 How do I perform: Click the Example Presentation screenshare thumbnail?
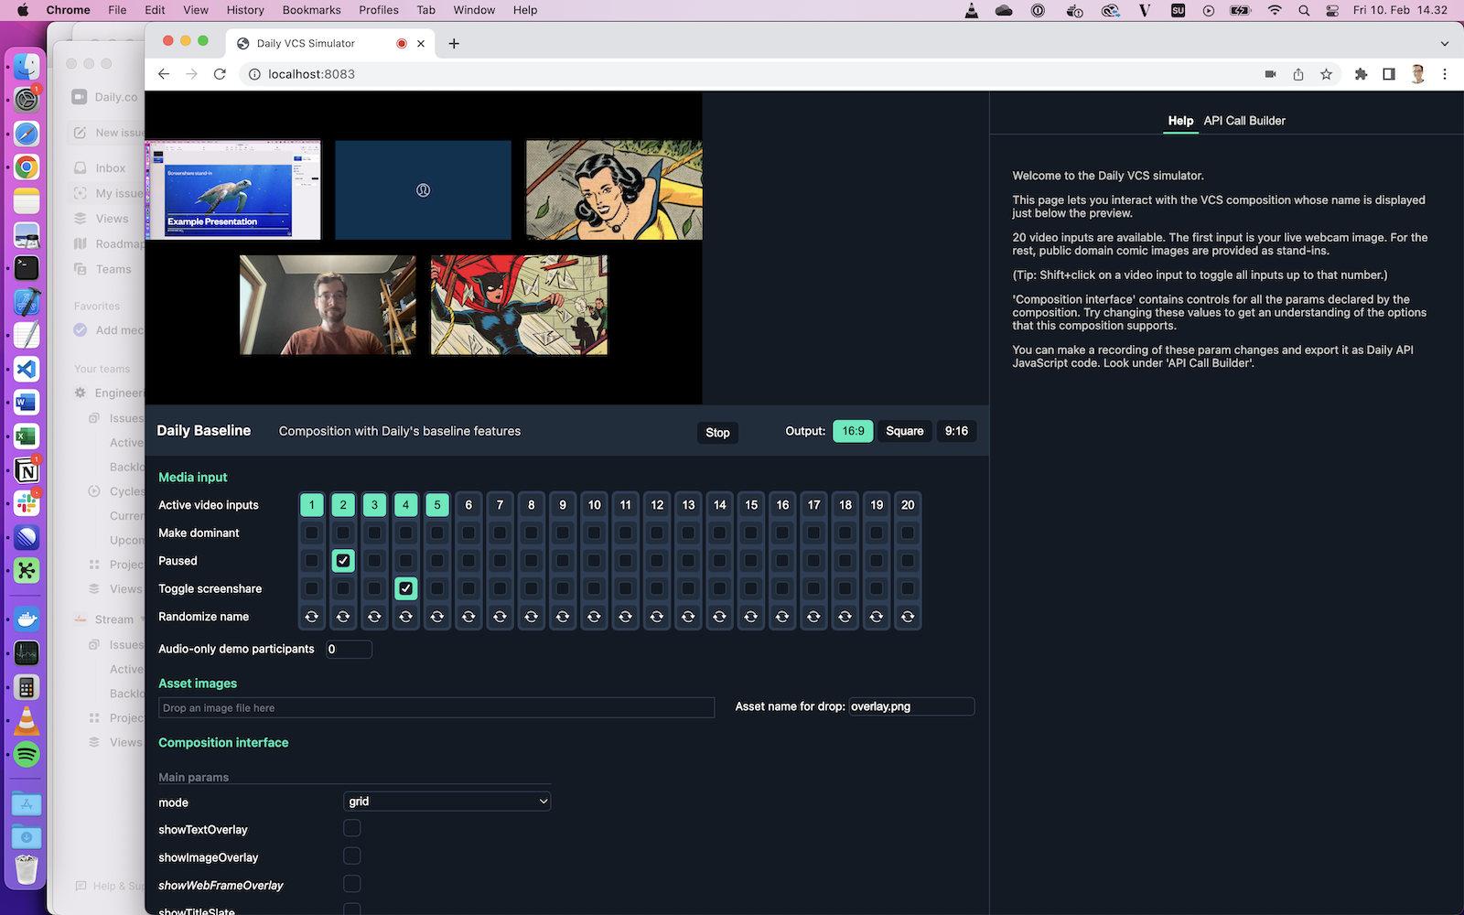click(233, 190)
